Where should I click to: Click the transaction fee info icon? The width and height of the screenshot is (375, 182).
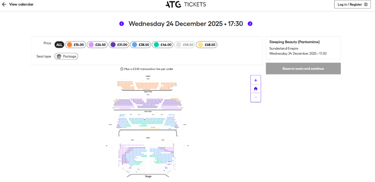[122, 69]
